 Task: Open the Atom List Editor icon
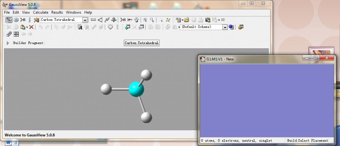coord(80,27)
